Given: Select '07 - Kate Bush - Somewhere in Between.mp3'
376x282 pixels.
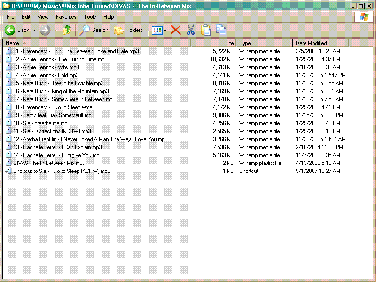Looking at the screenshot, I should [64, 99].
